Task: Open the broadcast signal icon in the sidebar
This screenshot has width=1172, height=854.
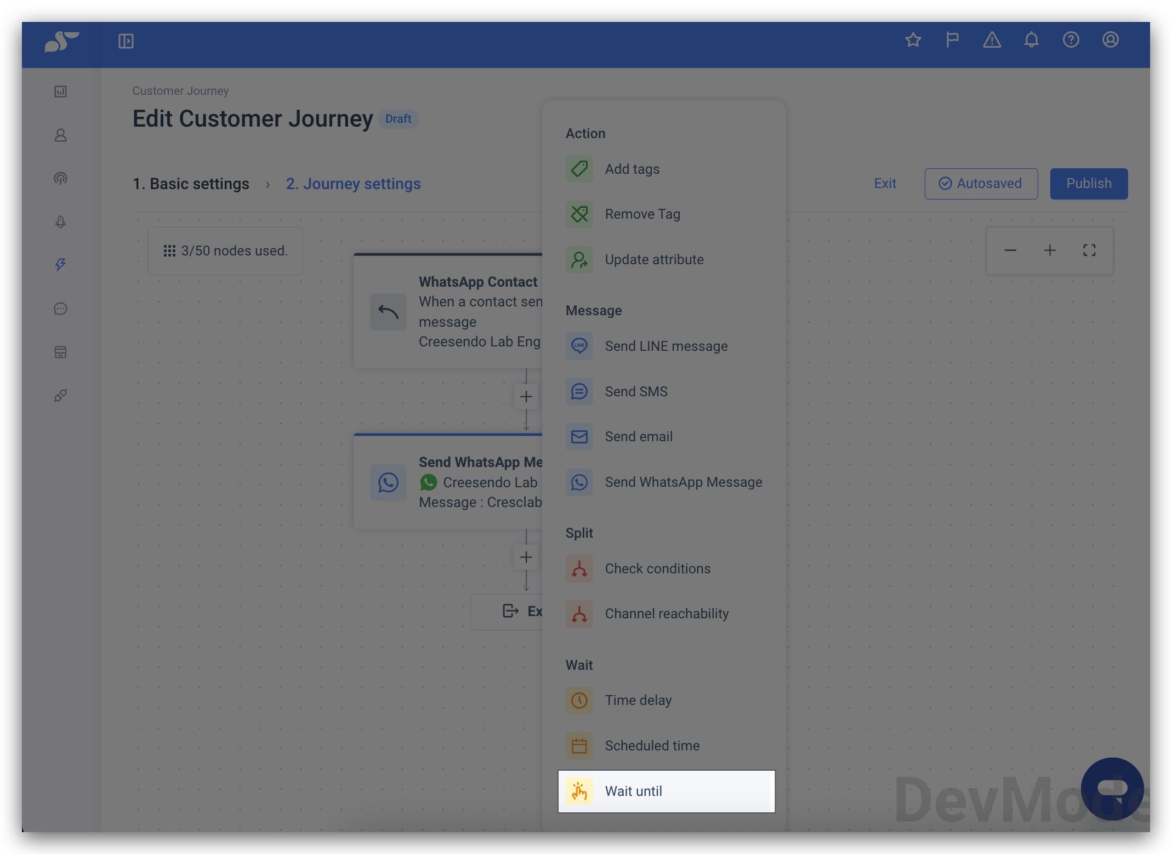Action: (61, 178)
